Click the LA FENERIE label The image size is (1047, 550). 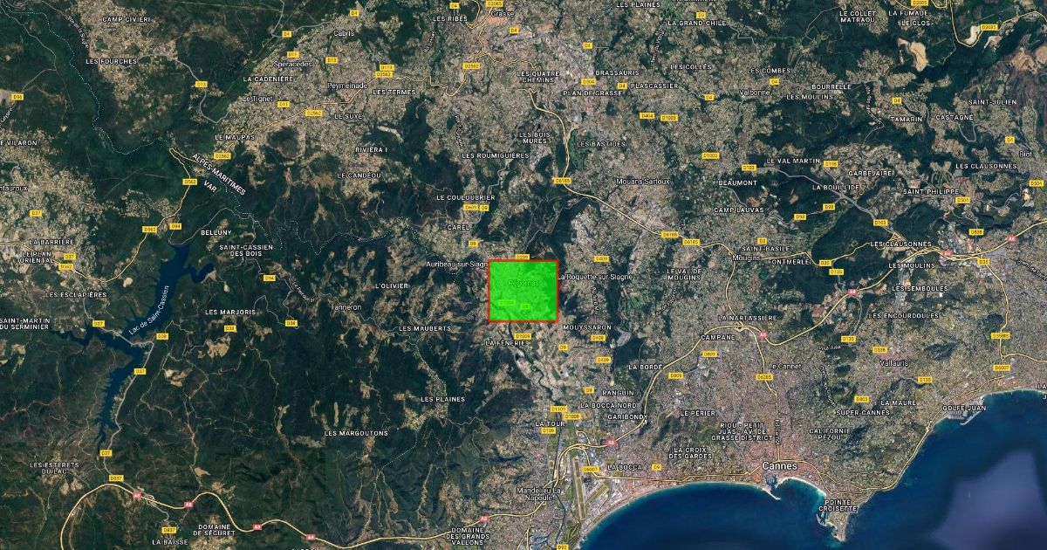[504, 343]
